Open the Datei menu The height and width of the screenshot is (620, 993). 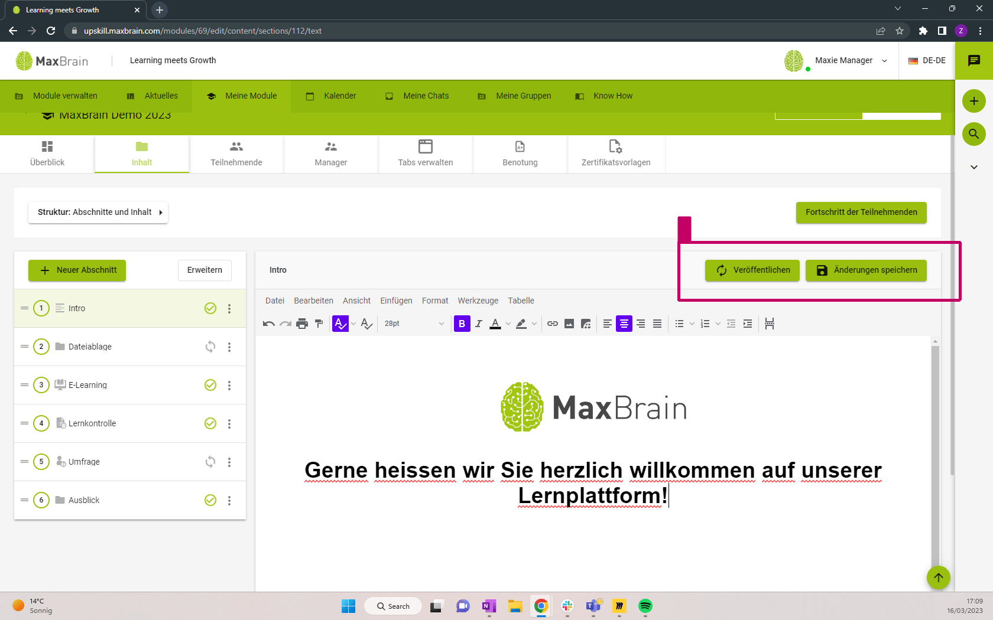pyautogui.click(x=275, y=301)
